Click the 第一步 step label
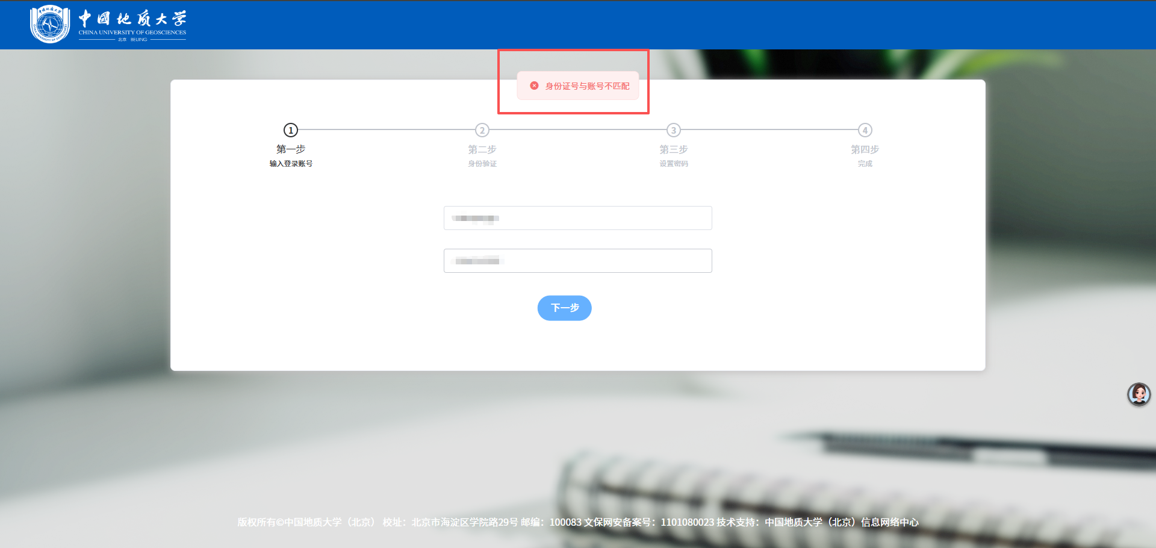Image resolution: width=1156 pixels, height=548 pixels. pyautogui.click(x=291, y=149)
